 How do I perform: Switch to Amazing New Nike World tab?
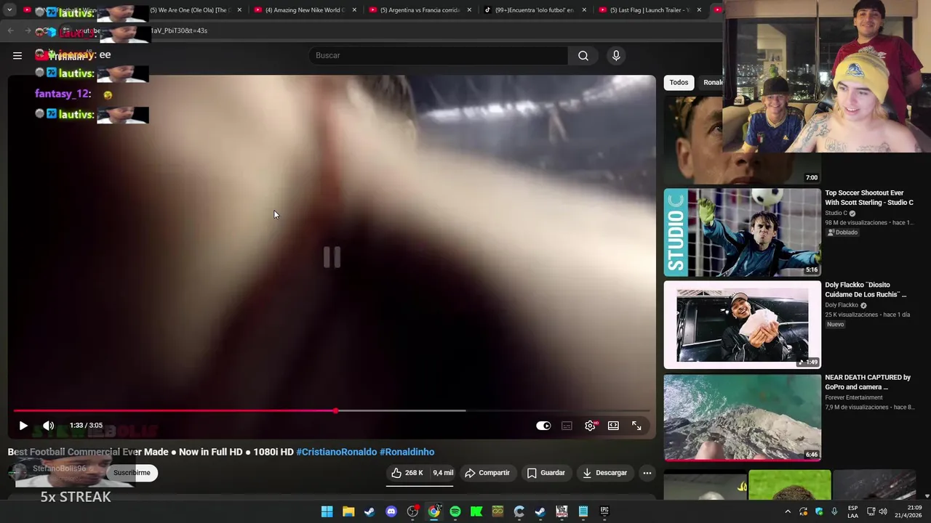tap(305, 10)
